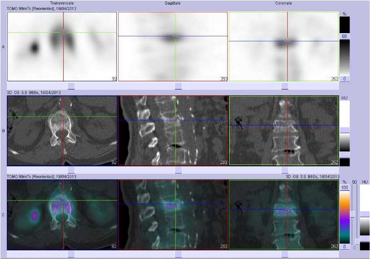Select the CT transversal slice in row B
Viewport: 370px width, 259px height.
pos(62,130)
